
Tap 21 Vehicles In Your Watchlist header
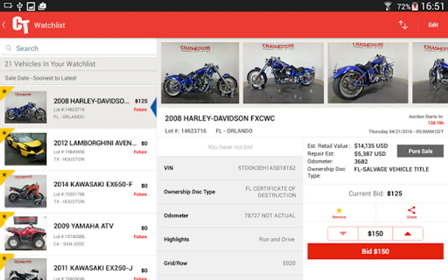[x=50, y=64]
